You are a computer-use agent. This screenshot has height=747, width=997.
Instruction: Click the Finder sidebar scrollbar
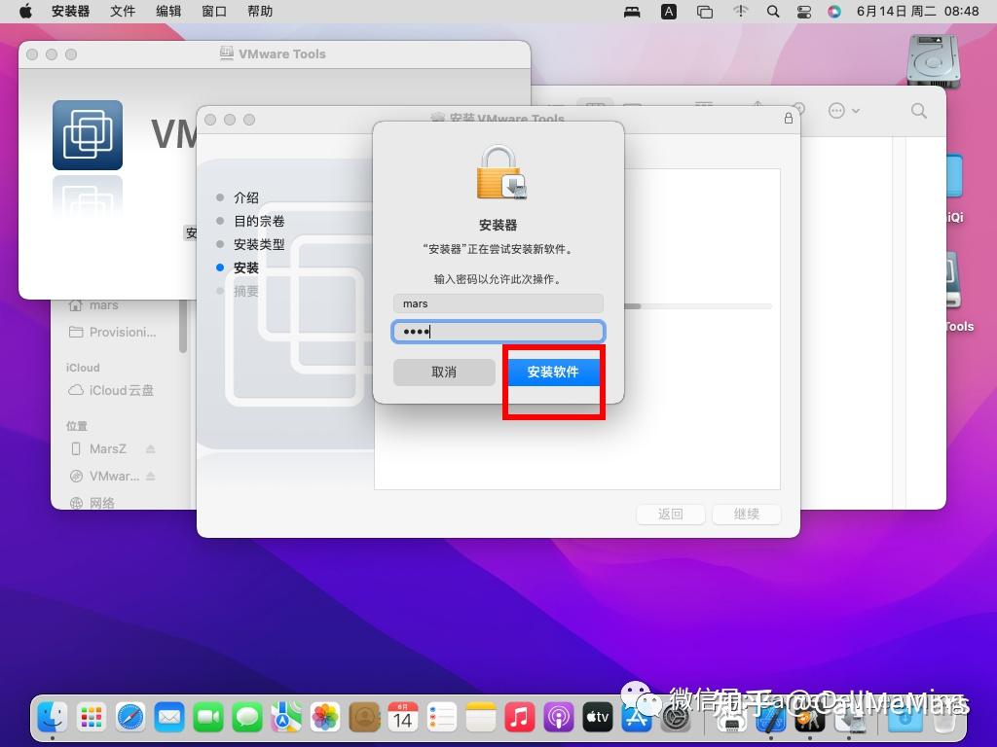[x=183, y=325]
